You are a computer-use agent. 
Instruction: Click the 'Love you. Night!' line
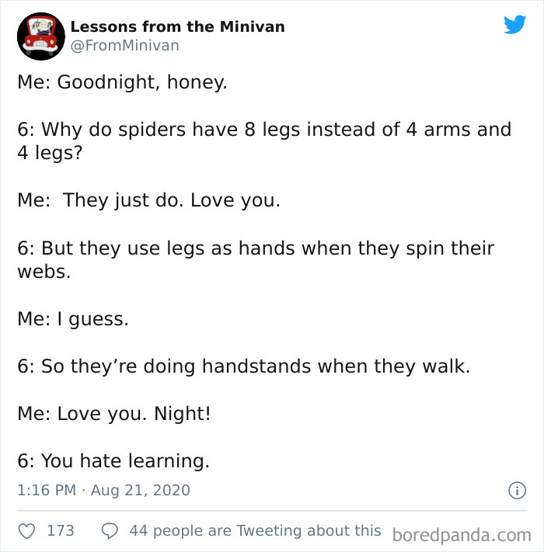[x=114, y=413]
